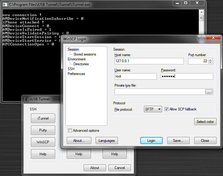This screenshot has height=176, width=223.
Task: Open WinSCP Login help question mark
Action: [202, 38]
